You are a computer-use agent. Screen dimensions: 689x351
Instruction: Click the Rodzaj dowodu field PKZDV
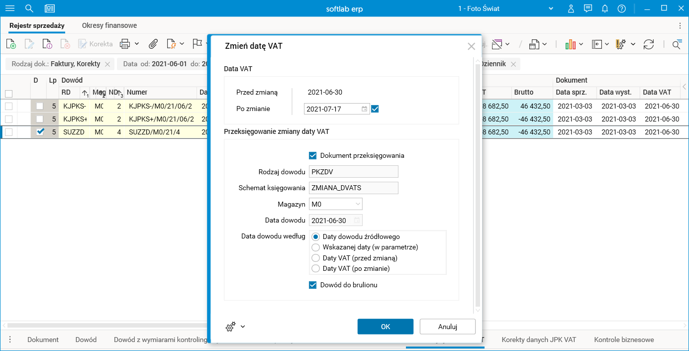[x=354, y=172]
